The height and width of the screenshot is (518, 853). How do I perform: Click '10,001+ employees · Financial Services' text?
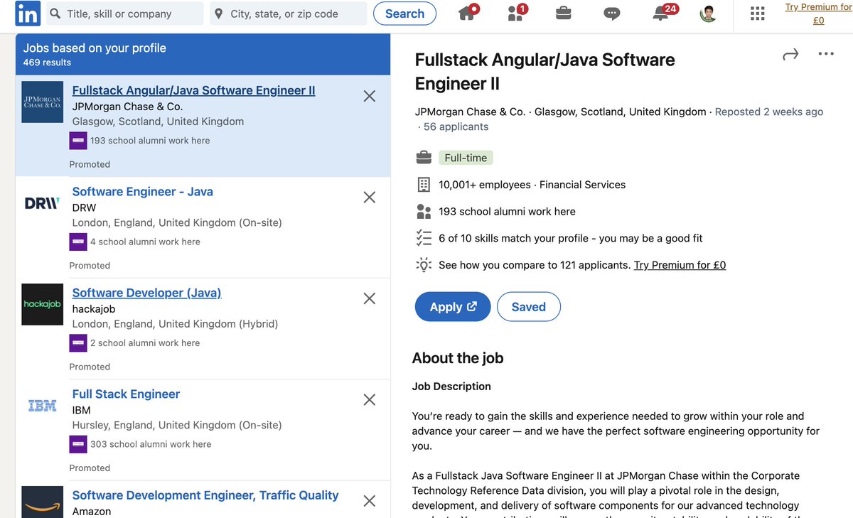[x=532, y=185]
